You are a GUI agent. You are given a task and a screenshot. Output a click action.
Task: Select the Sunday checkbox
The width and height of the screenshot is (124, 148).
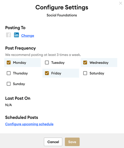tap(9, 84)
